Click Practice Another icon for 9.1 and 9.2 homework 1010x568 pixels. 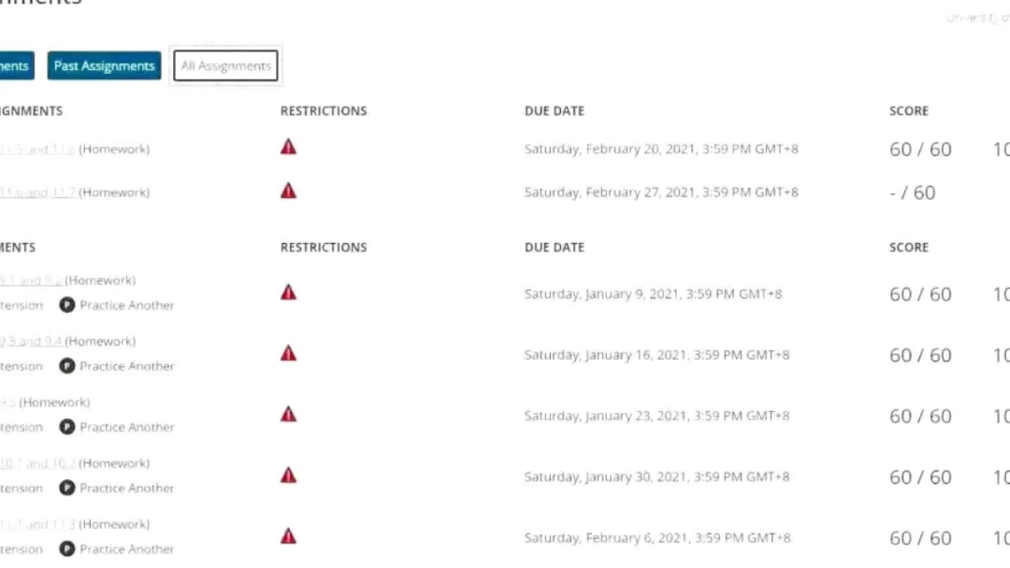click(x=67, y=305)
